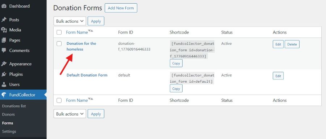Click the Status column header

pos(227,32)
